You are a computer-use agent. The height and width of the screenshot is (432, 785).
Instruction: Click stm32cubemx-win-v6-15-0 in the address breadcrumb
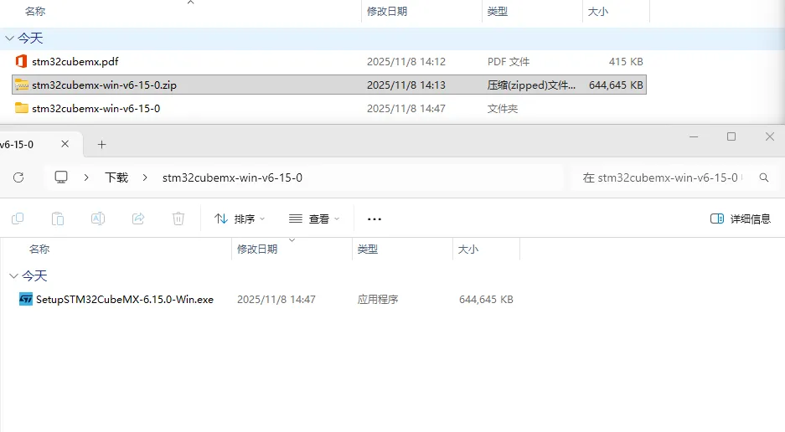pyautogui.click(x=232, y=177)
